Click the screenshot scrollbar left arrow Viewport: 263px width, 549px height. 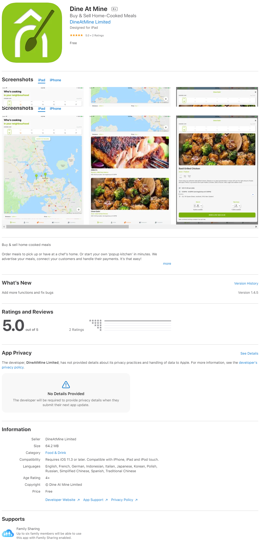4,227
